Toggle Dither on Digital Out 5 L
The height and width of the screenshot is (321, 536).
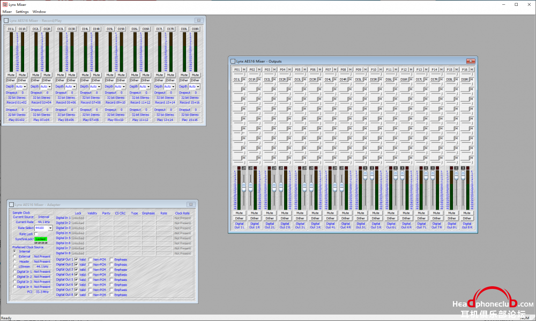tap(361, 218)
